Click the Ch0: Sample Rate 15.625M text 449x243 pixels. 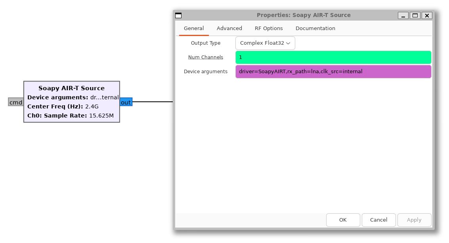click(71, 116)
